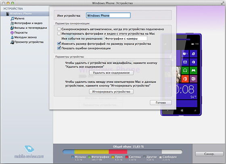Image resolution: width=226 pixels, height=164 pixels.
Task: Select 'Подкасты' in the sidebar
Action: (21, 33)
